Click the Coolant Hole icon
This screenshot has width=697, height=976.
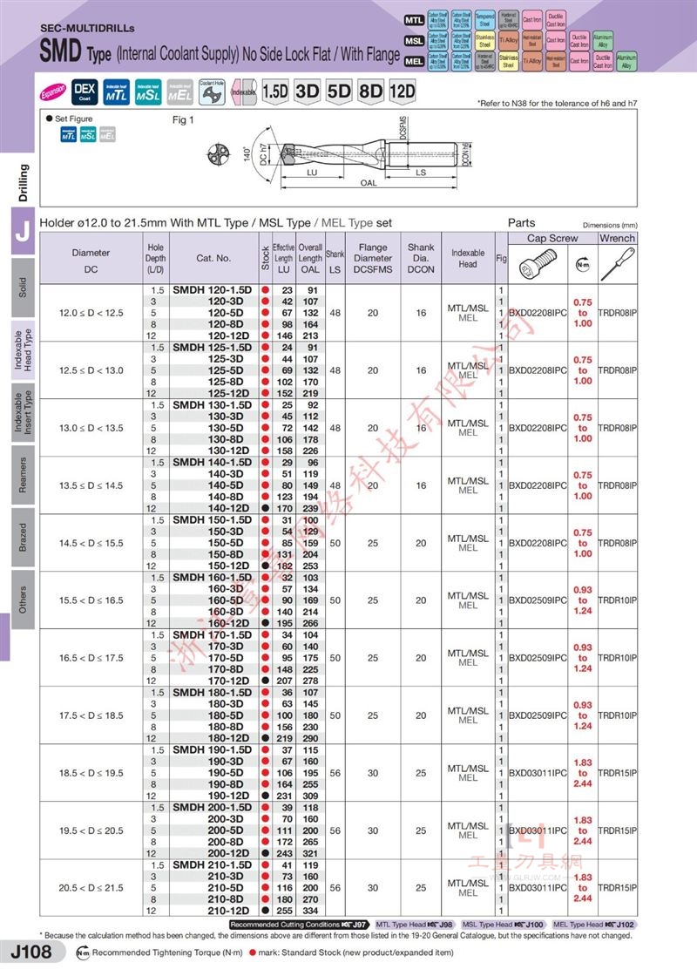tap(212, 92)
